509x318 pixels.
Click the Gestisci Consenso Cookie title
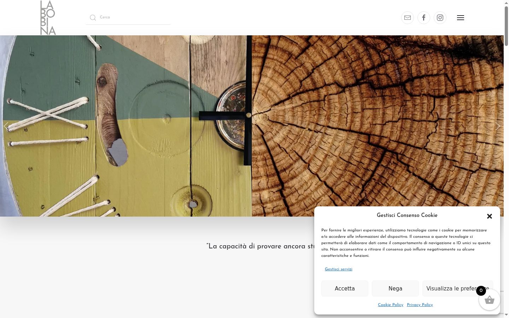click(407, 215)
